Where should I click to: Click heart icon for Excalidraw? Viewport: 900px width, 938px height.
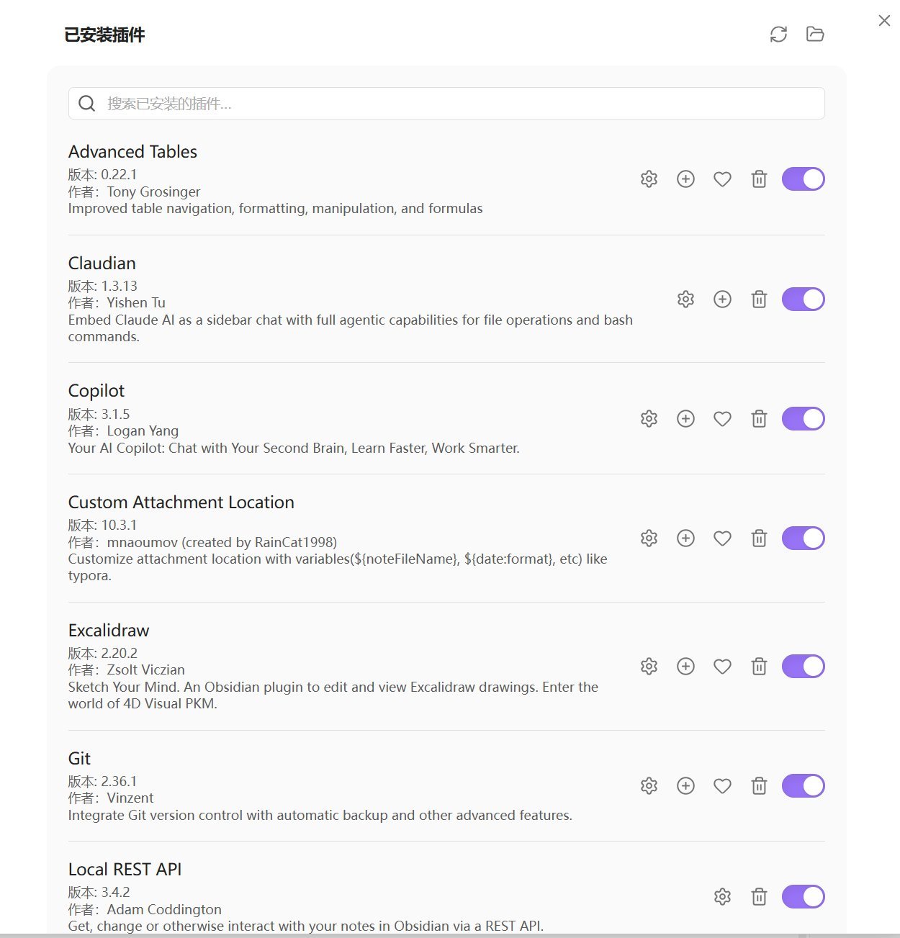click(x=722, y=666)
